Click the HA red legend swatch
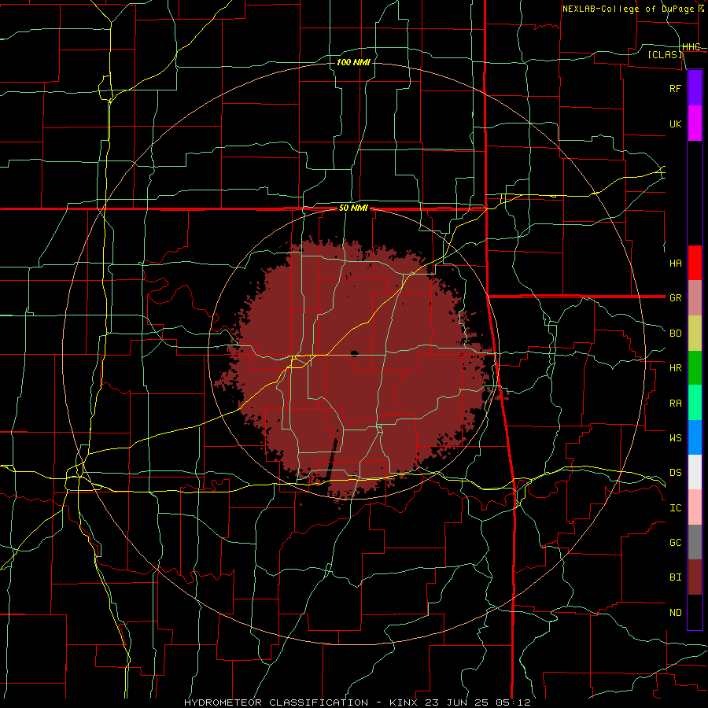708x708 pixels. (695, 263)
